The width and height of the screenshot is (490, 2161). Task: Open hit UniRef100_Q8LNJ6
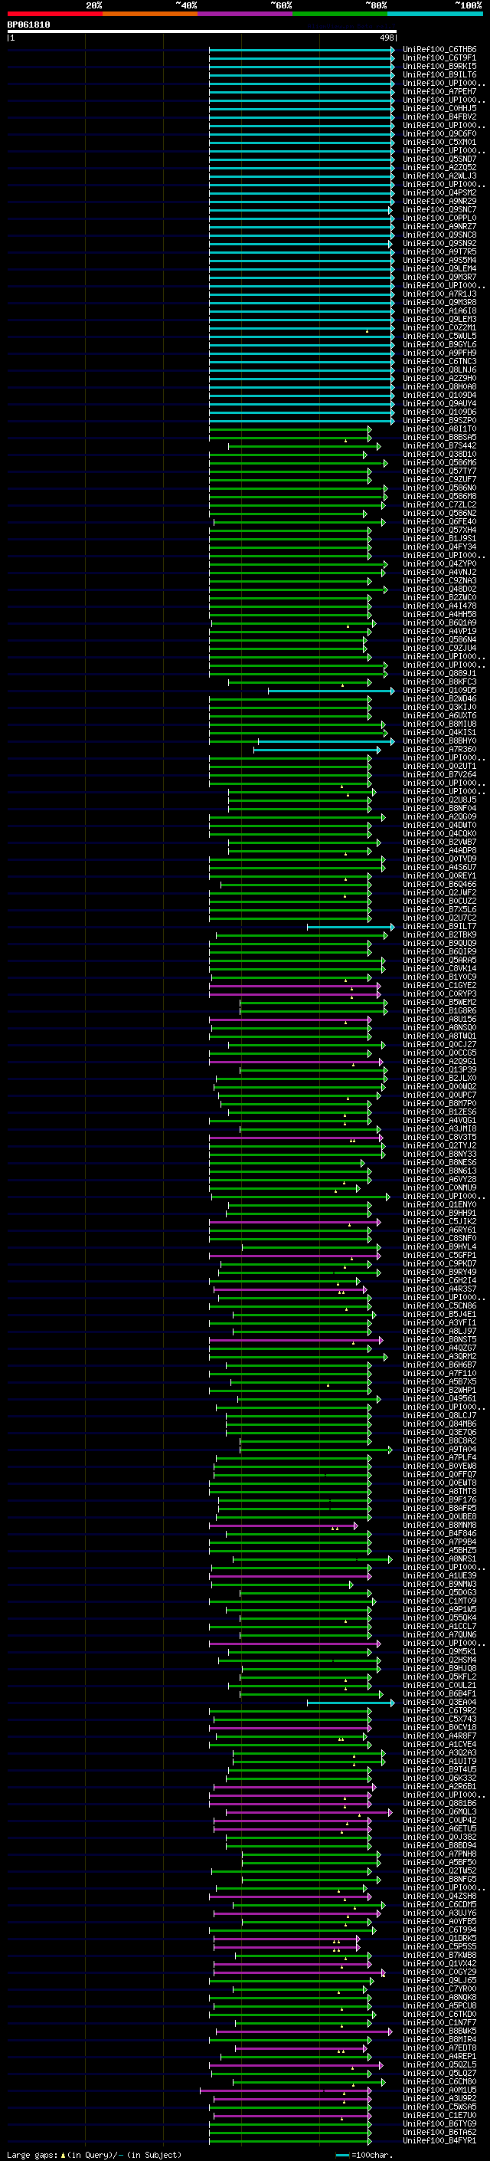(439, 370)
